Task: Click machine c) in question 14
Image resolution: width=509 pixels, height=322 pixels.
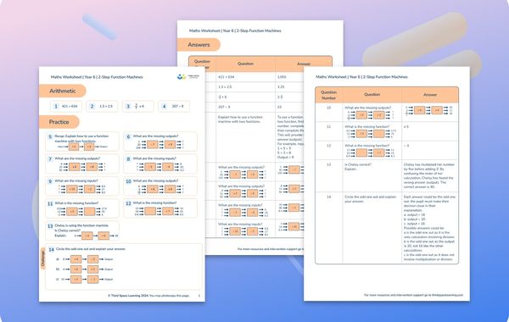Action: (84, 279)
